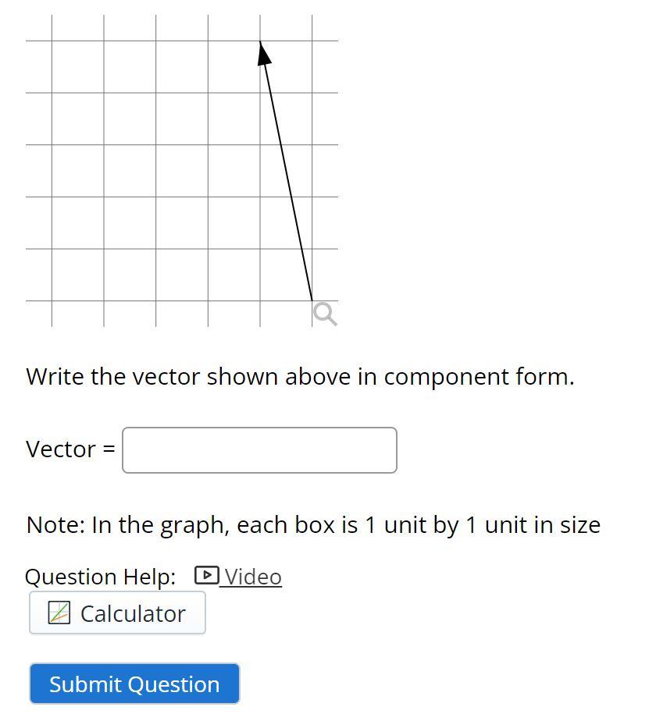The image size is (649, 728).
Task: Submit the current answer
Action: 134,683
